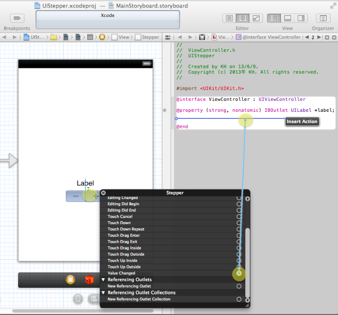Toggle the navigator pane view

(274, 18)
